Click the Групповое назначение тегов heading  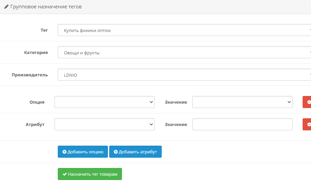tap(46, 7)
